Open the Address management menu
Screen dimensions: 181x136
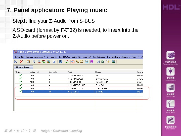click(35, 57)
